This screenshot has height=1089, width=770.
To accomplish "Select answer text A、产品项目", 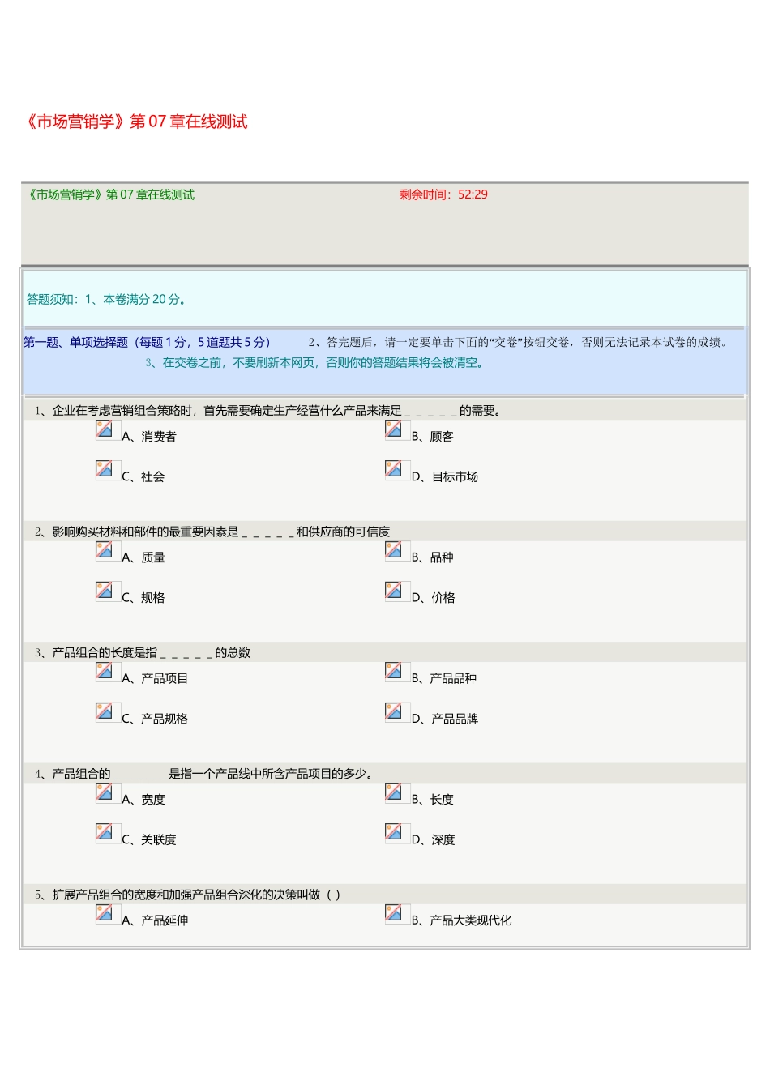I will tap(155, 679).
